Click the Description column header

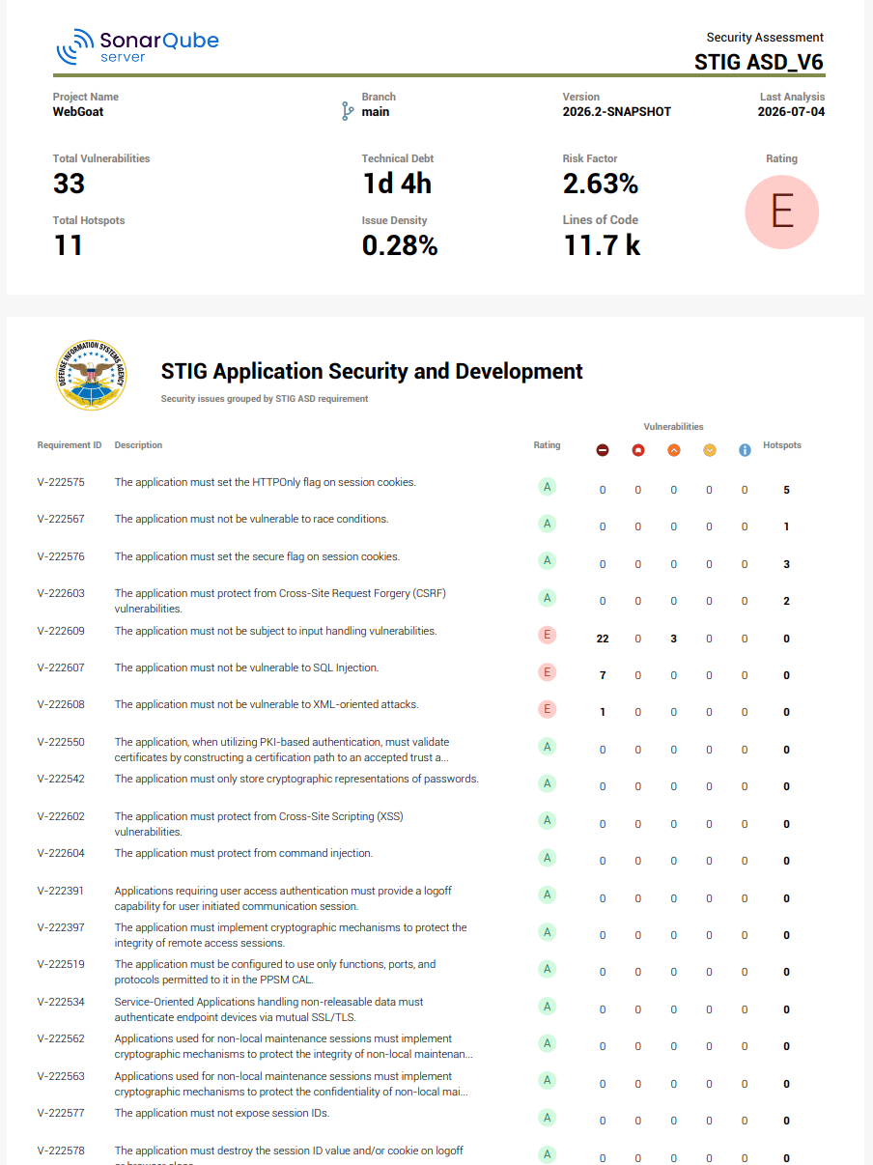(x=138, y=445)
